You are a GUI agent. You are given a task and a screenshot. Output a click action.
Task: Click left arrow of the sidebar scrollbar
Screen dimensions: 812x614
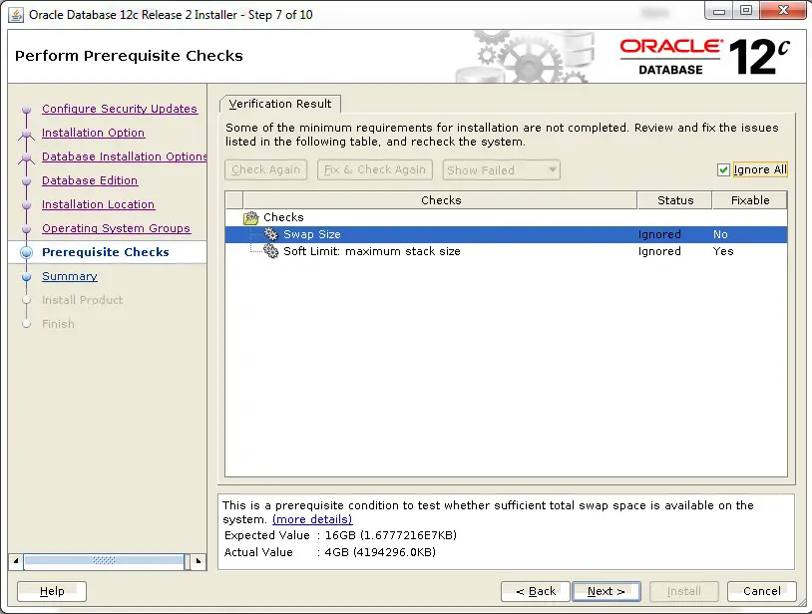[16, 561]
